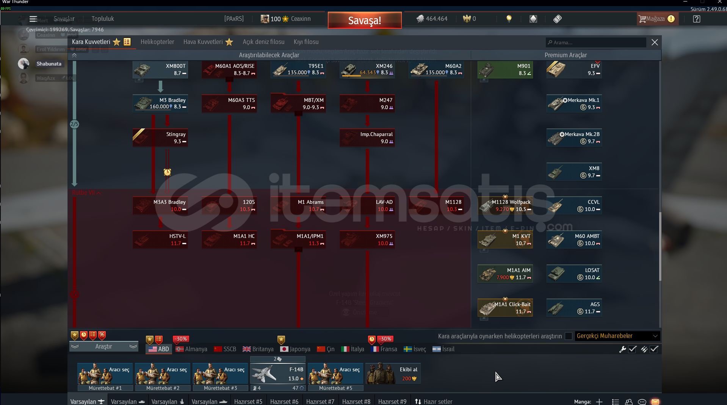Image resolution: width=727 pixels, height=405 pixels.
Task: Open the chat speech bubble icon
Action: tap(642, 402)
